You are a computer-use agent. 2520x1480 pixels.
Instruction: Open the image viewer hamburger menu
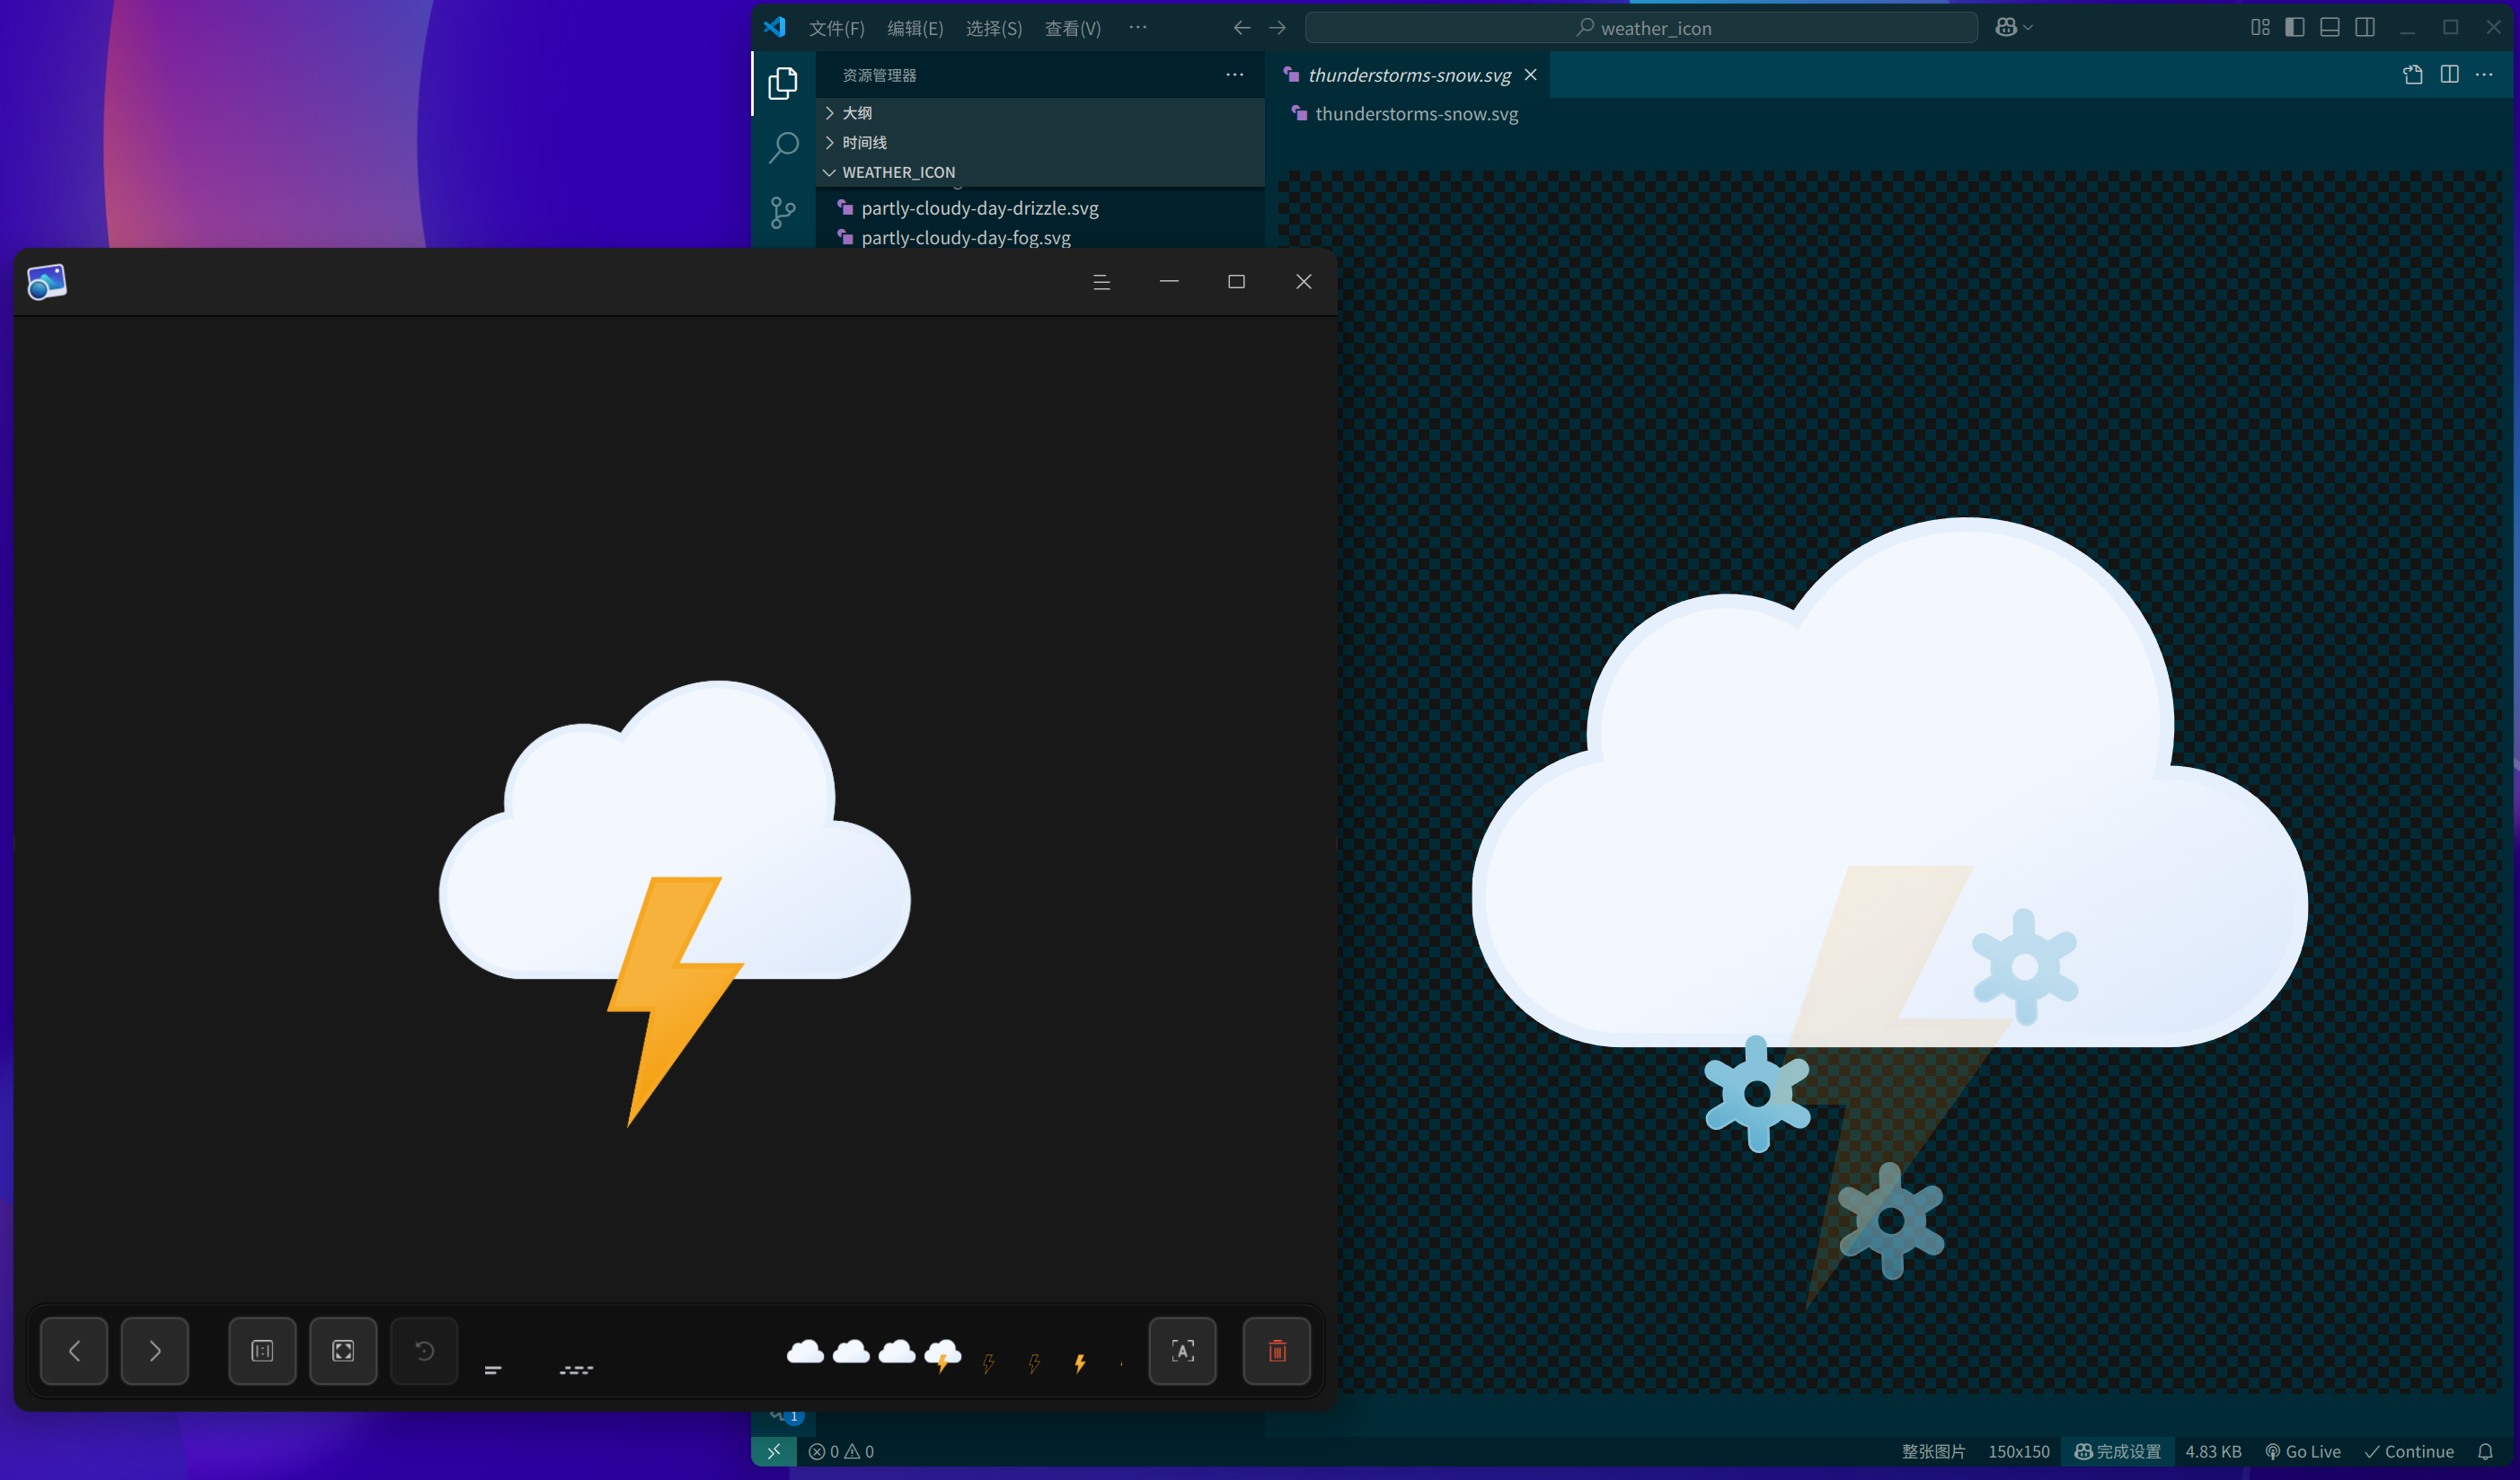point(1101,283)
